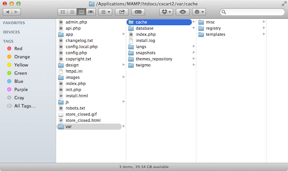
Task: Click the Favorites sidebar heading
Action: point(14,23)
